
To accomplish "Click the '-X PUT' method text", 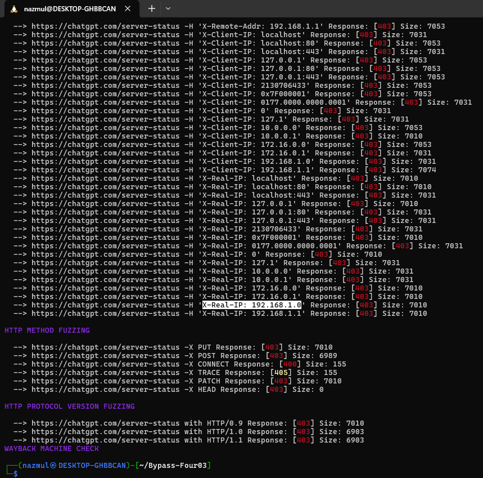I will [x=197, y=347].
